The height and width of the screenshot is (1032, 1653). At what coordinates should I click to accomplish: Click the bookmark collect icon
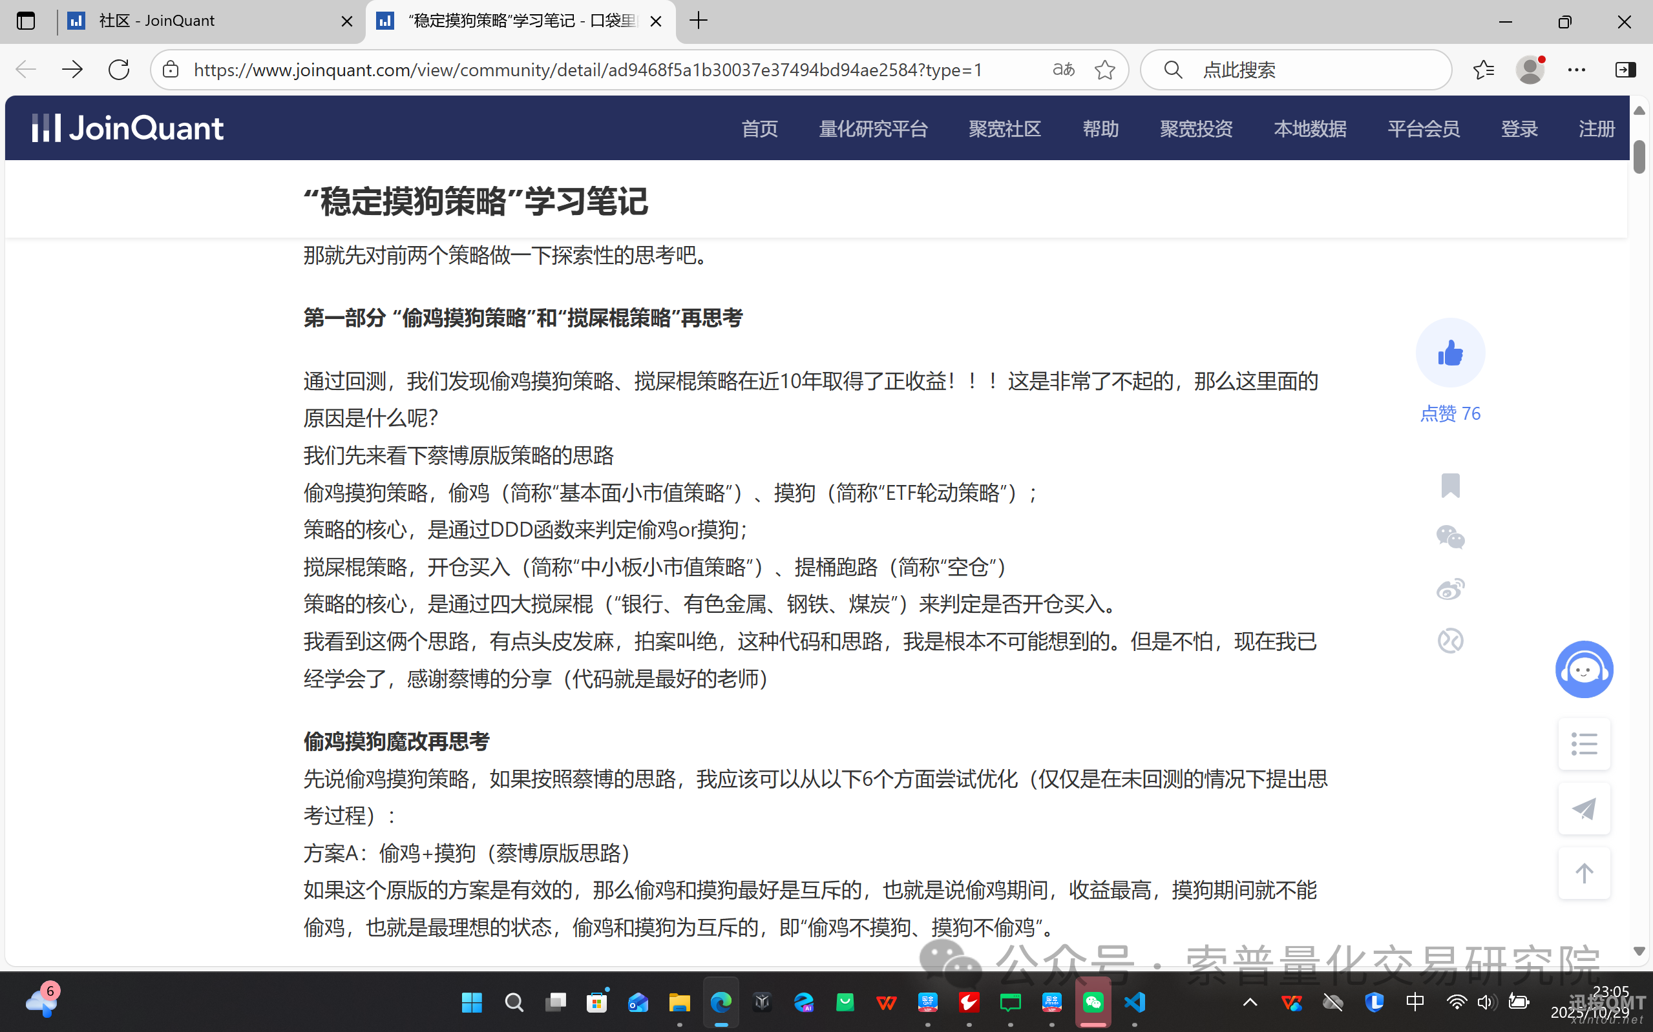pos(1450,486)
